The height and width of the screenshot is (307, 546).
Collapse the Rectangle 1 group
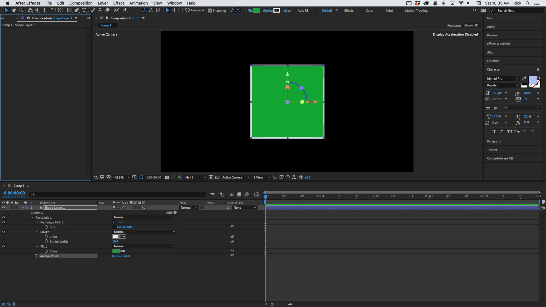32,217
